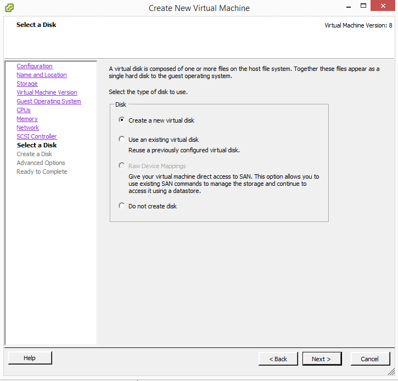Image resolution: width=398 pixels, height=381 pixels.
Task: Open the Help button
Action: click(x=30, y=358)
